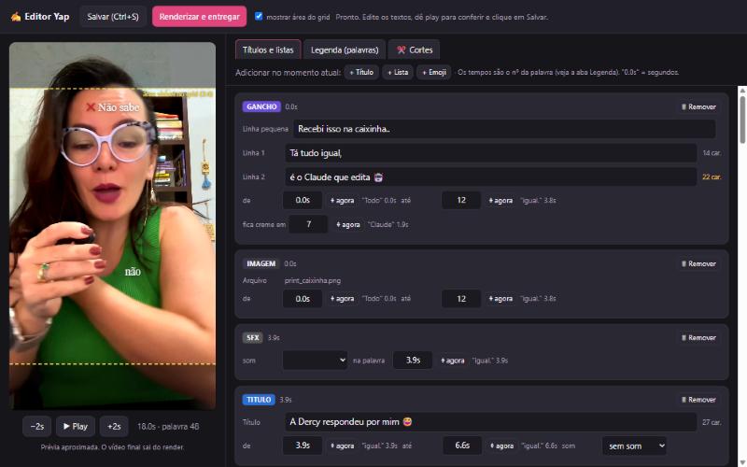
Task: Click Renderizar e entregar button
Action: pos(199,17)
